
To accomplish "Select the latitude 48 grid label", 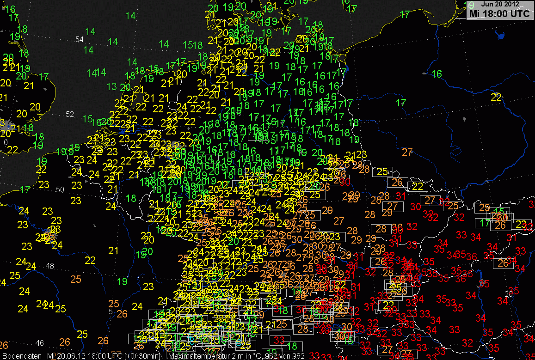I will click(50, 266).
